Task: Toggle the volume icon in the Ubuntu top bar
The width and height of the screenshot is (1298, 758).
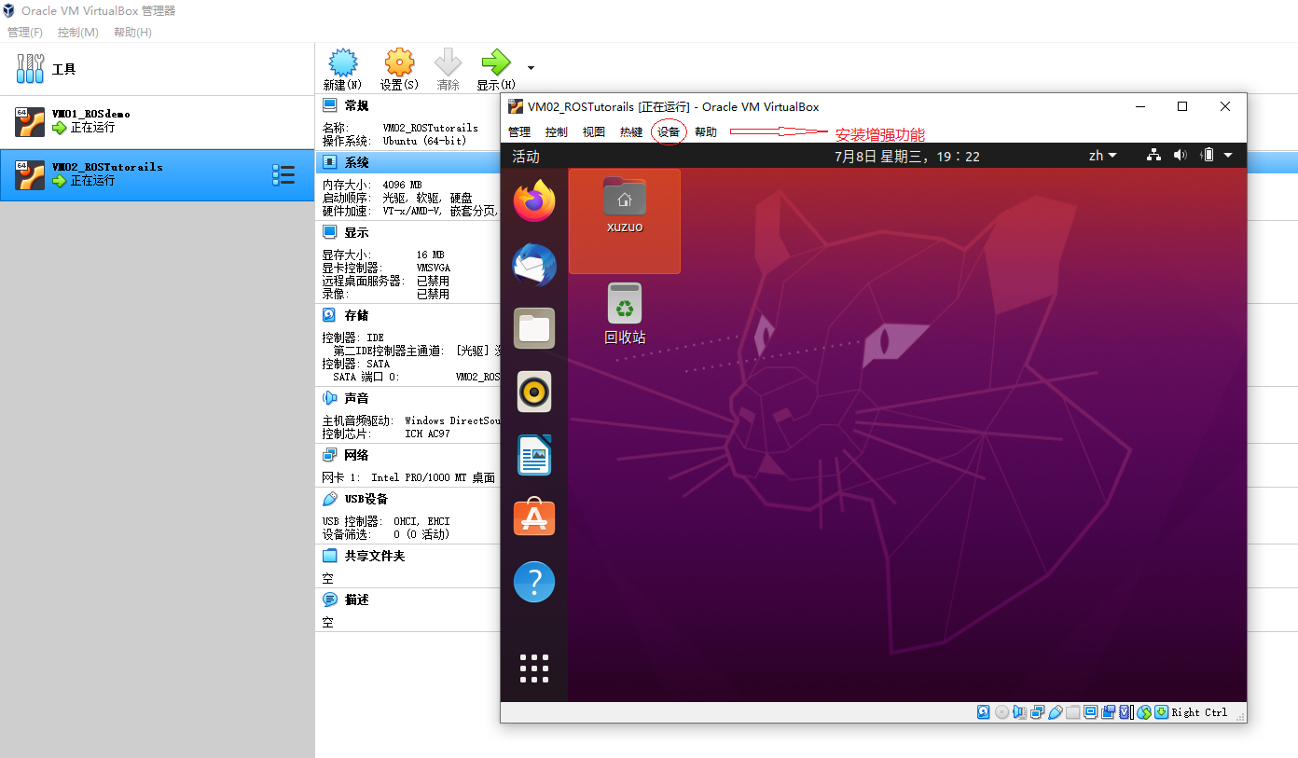Action: [x=1180, y=155]
